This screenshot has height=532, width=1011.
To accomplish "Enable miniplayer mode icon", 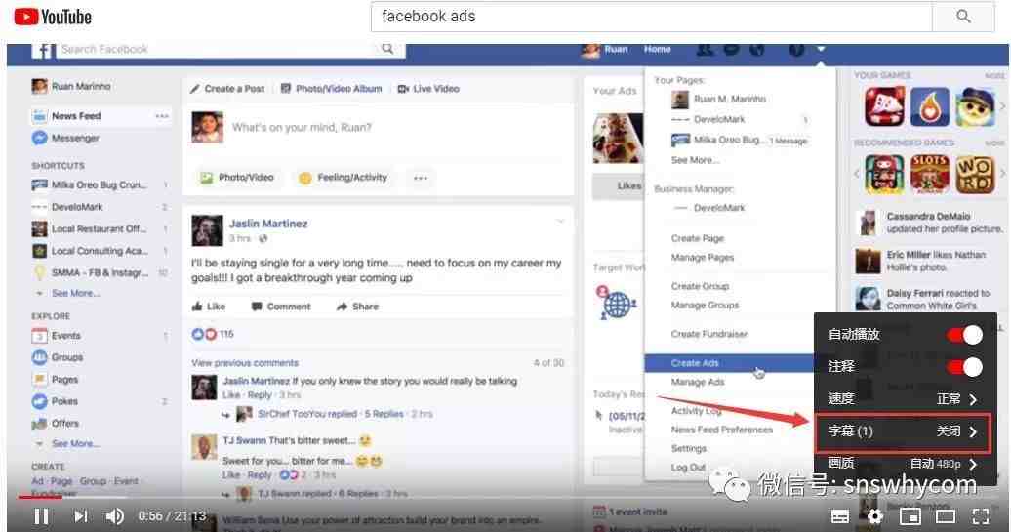I will click(x=910, y=515).
